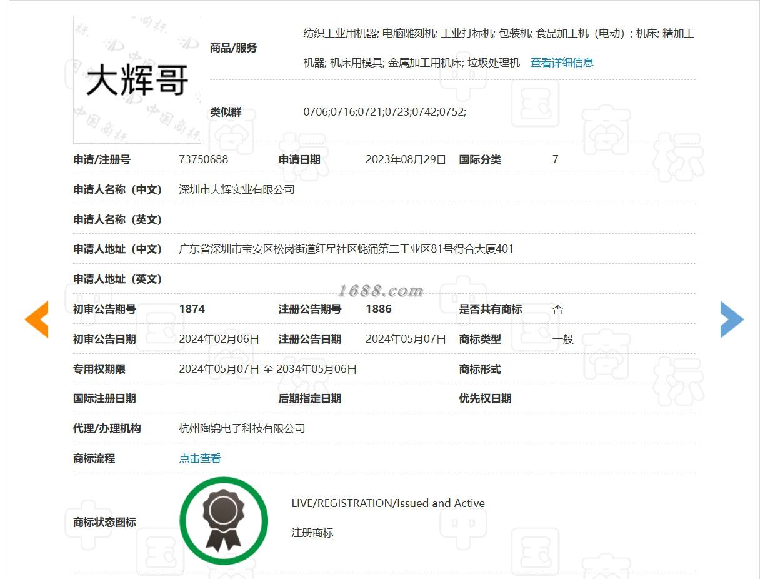This screenshot has width=760, height=579.
Task: Select applicant name 深圳市大辉实业有限公司
Action: coord(237,189)
